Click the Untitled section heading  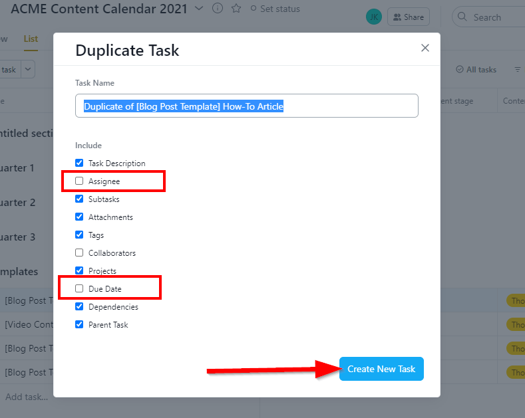tap(27, 134)
